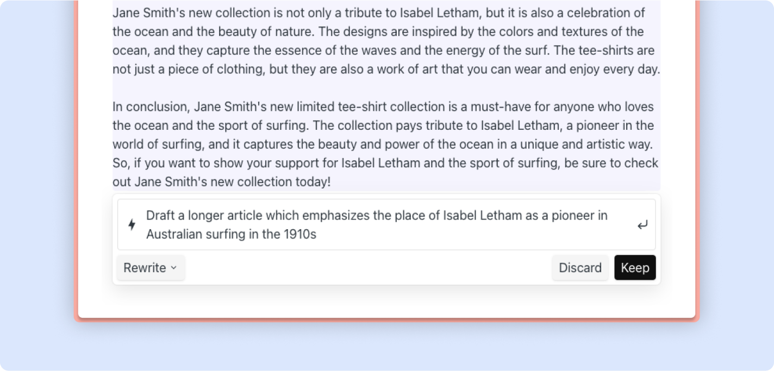Keep the generated article
774x371 pixels.
635,268
